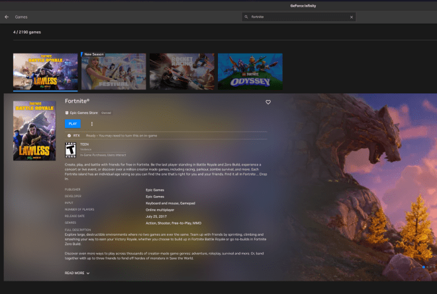
Task: Click the Online multiplayer value
Action: coord(160,210)
